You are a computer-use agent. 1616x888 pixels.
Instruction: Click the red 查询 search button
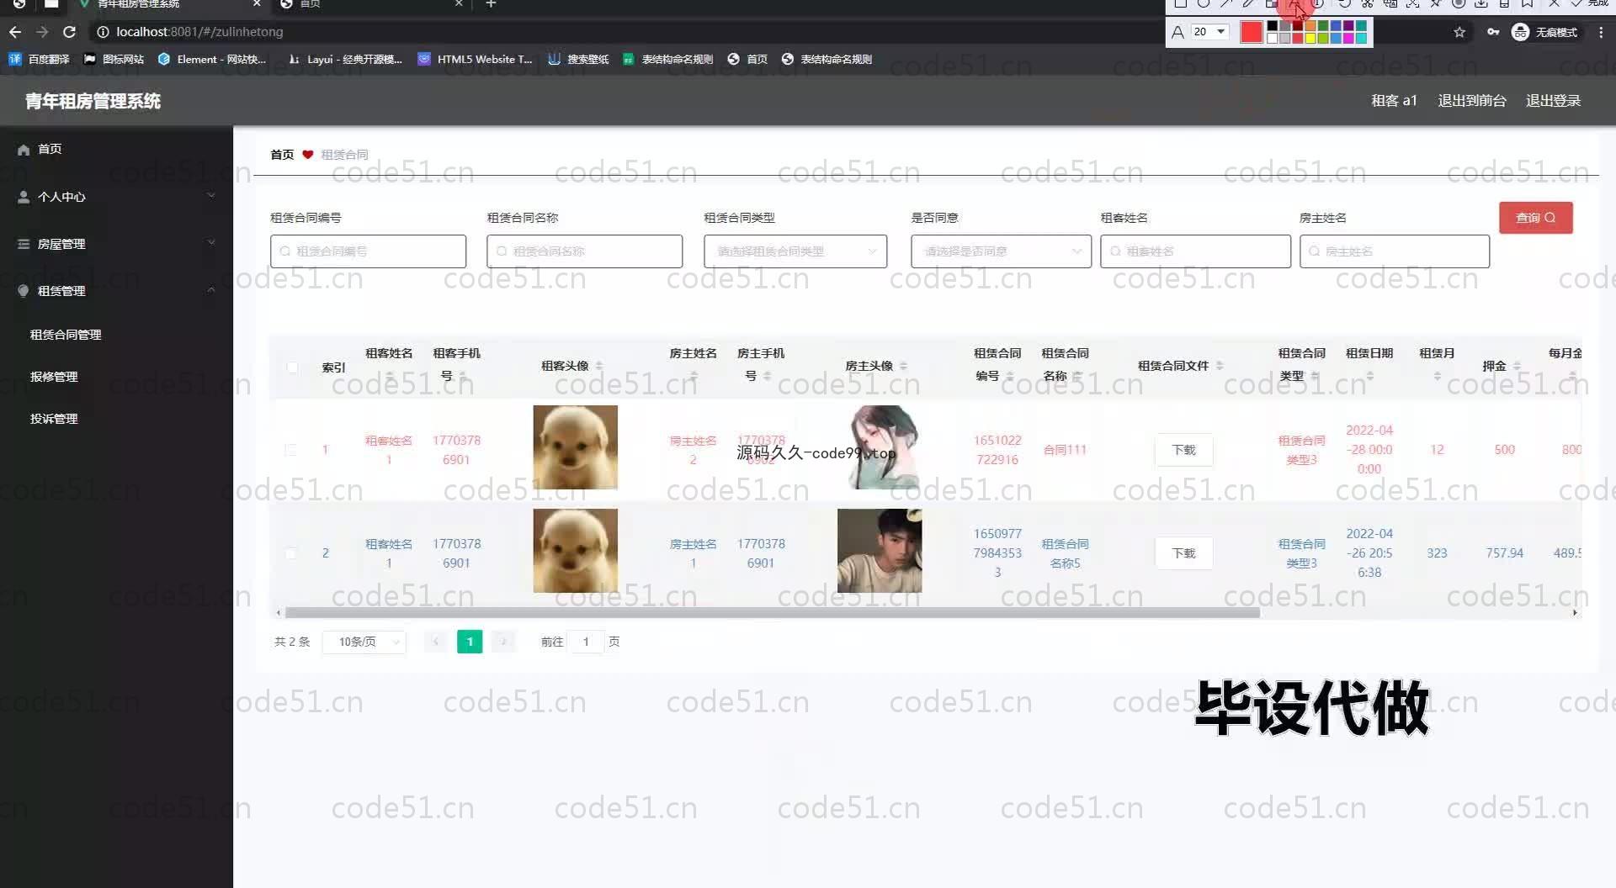[x=1535, y=218]
